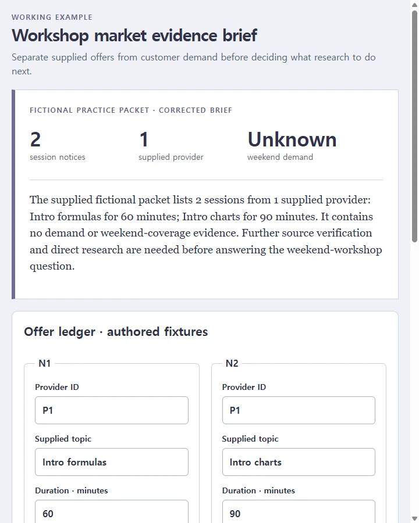Click the 2 session notices stat
The height and width of the screenshot is (523, 419).
click(58, 146)
